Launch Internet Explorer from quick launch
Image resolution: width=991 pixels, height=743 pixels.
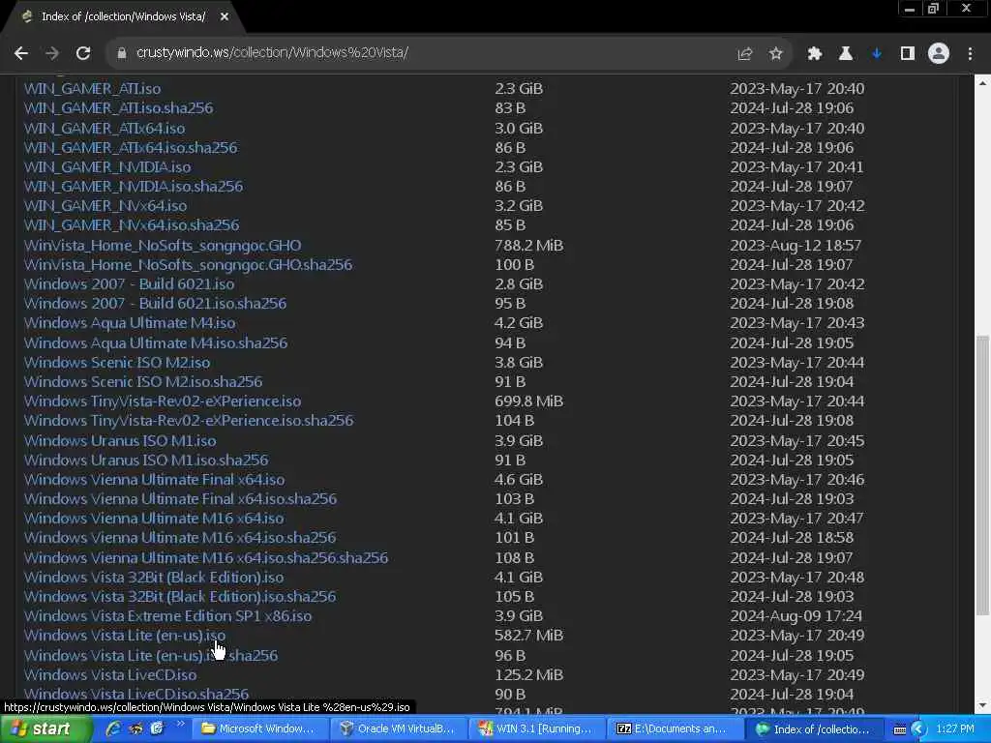pyautogui.click(x=114, y=729)
